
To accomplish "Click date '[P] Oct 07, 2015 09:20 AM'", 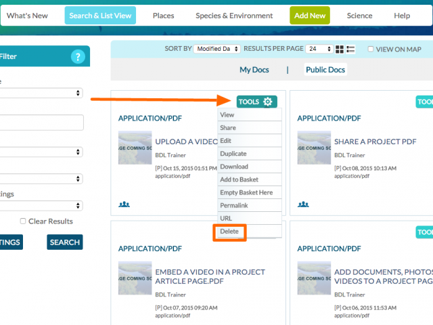I will coord(186,307).
